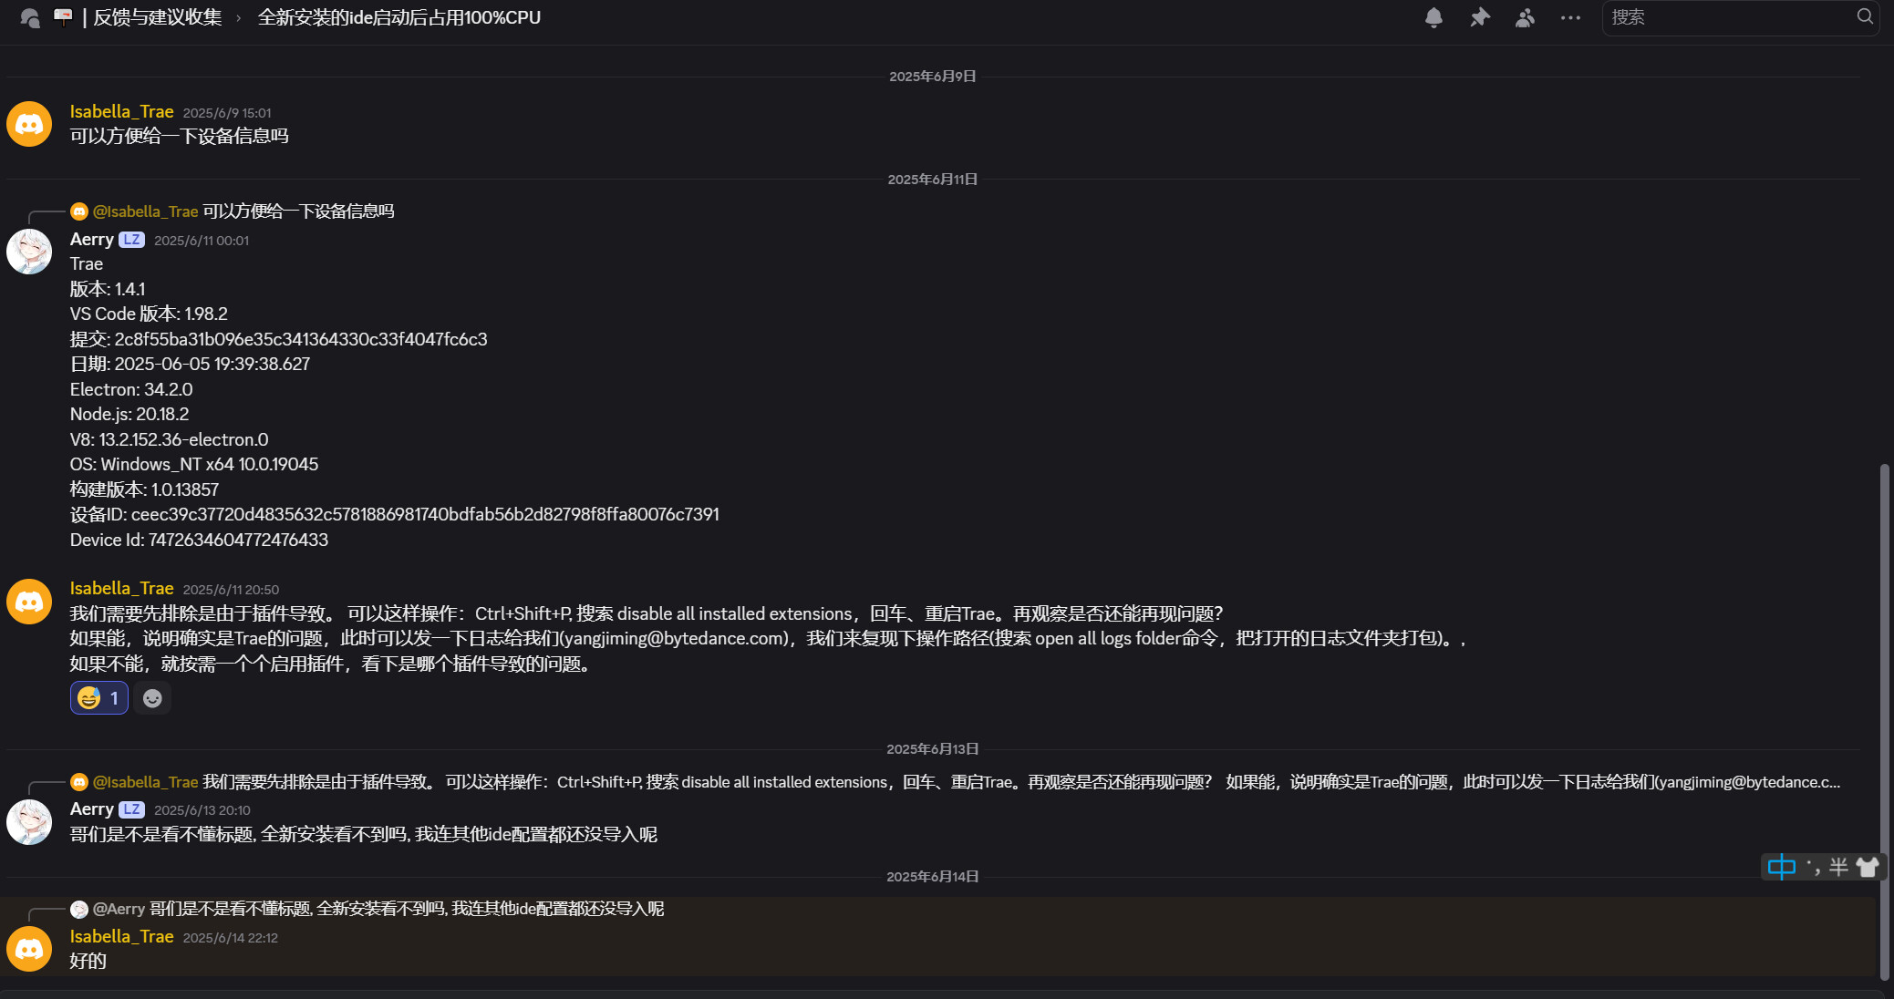Click the 构建版本: 1.0.13857 line

144,489
